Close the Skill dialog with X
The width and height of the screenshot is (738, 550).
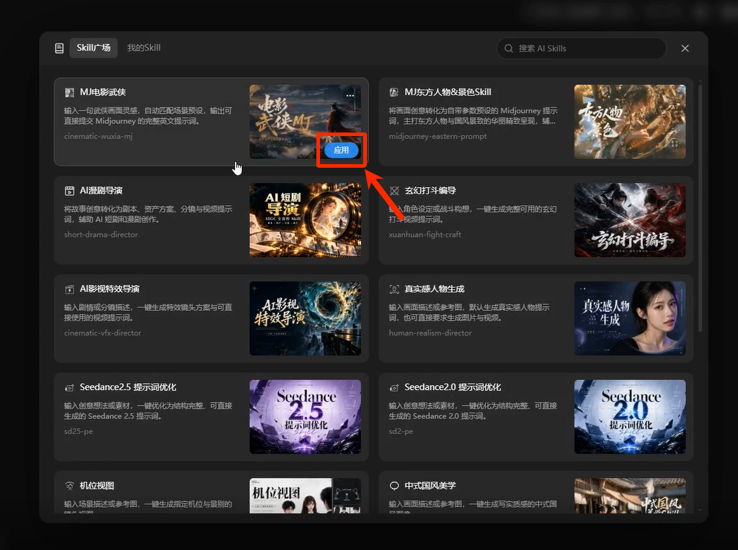click(685, 48)
